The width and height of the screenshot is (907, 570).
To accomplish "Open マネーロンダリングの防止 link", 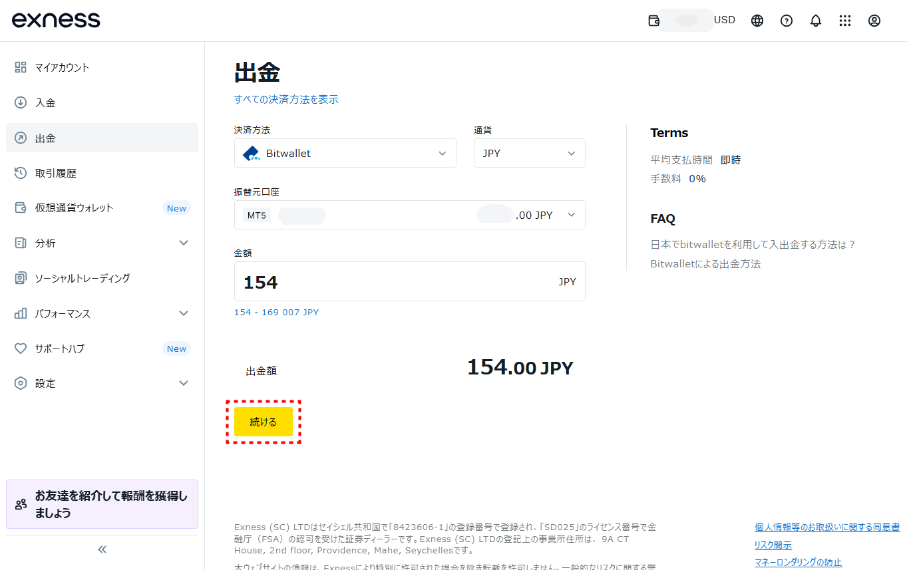I will coord(799,563).
